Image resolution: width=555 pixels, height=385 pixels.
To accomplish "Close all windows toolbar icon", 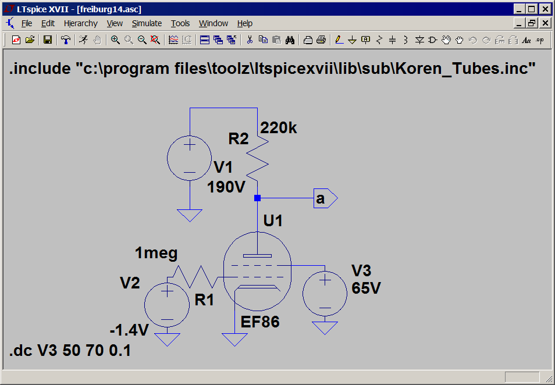I will [x=232, y=40].
